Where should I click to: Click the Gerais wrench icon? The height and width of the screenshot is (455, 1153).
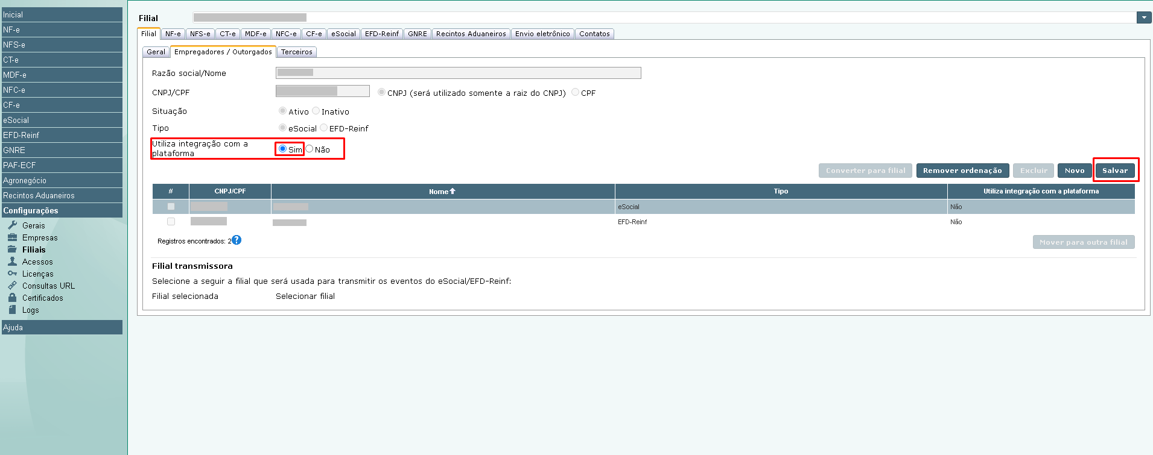point(12,225)
